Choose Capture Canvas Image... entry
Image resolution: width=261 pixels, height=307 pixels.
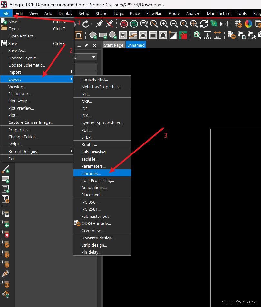tap(37, 122)
